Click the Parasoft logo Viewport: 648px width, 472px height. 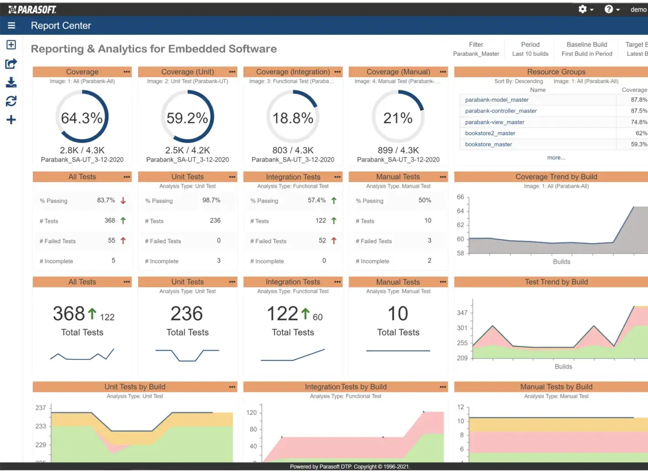[32, 9]
